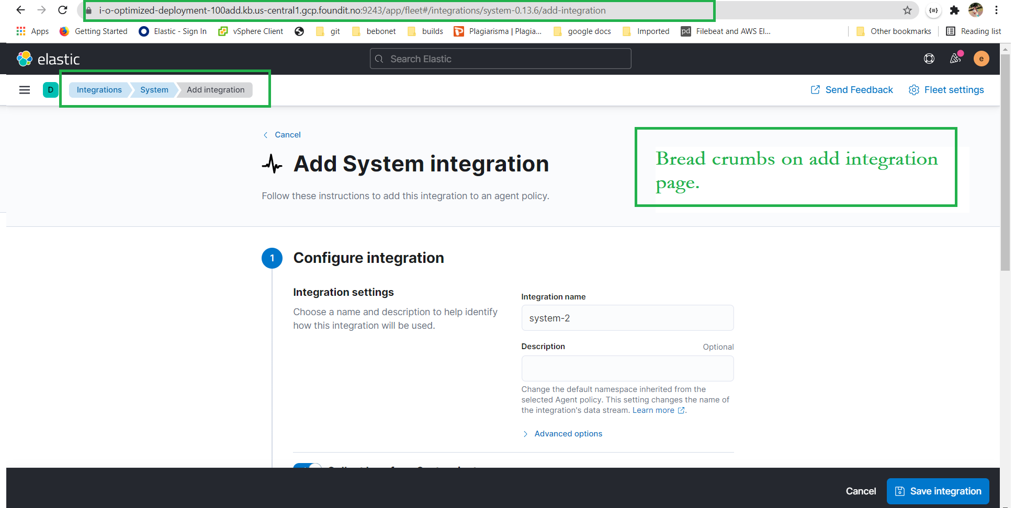This screenshot has width=1015, height=508.
Task: Click the Elastic logo
Action: 48,59
